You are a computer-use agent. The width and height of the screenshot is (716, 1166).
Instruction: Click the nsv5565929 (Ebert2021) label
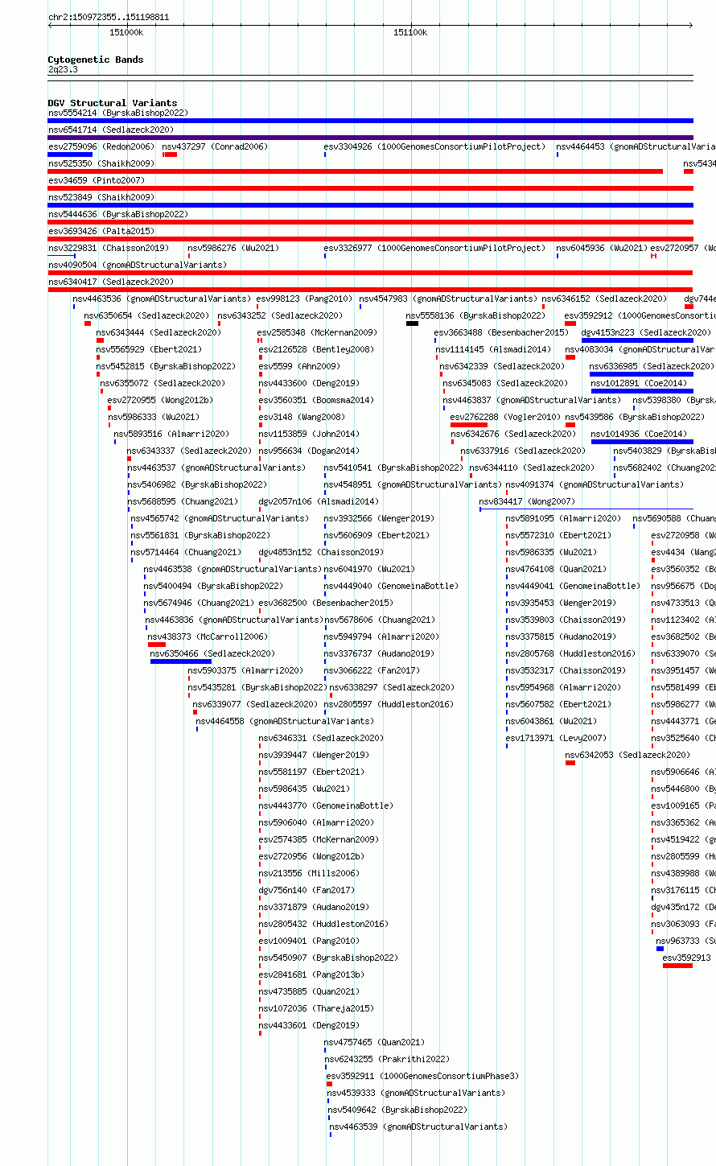pyautogui.click(x=150, y=350)
